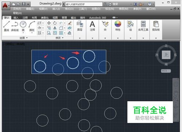Open the Circle tool options dropdown arrow
Screen dimensions: 182x132
(23, 33)
